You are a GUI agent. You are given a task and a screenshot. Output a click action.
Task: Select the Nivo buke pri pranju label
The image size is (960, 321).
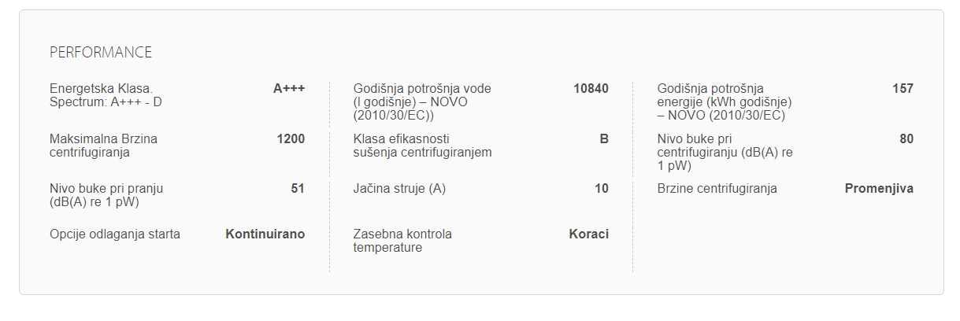coord(106,195)
